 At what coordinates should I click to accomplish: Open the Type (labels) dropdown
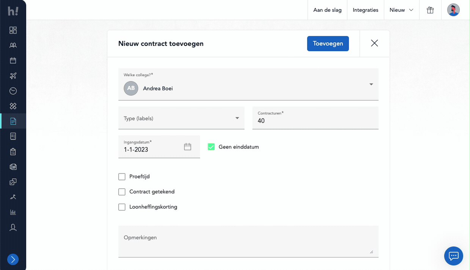point(181,118)
